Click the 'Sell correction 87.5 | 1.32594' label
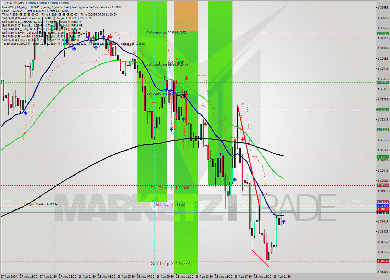 pos(167,33)
